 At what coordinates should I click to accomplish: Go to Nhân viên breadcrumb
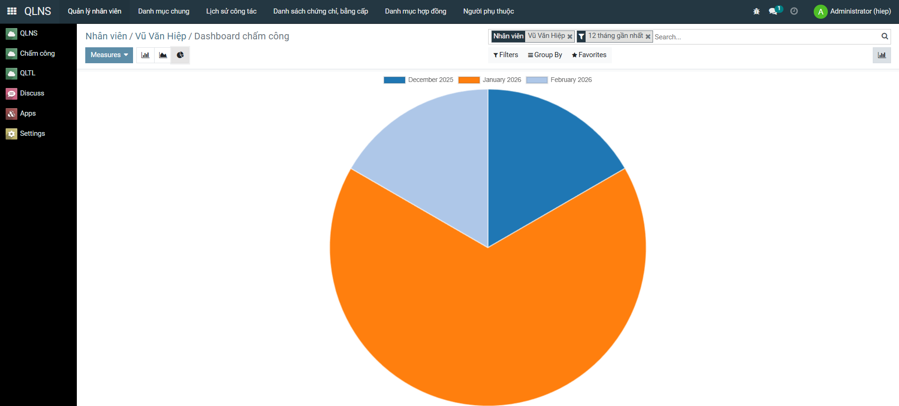[106, 37]
